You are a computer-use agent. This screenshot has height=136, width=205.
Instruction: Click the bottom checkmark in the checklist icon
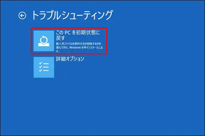point(41,70)
